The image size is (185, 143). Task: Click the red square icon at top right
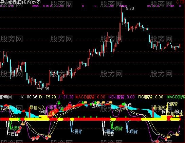click(182, 2)
